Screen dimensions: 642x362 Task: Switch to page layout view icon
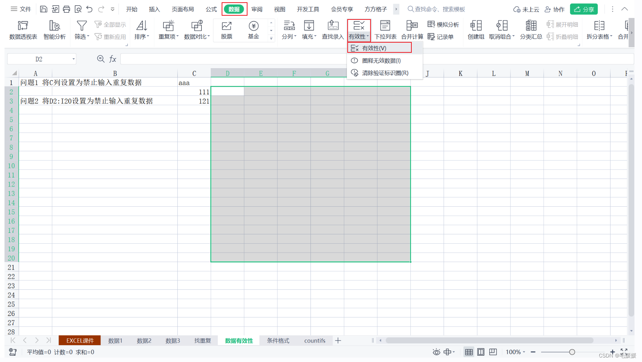tap(481, 352)
